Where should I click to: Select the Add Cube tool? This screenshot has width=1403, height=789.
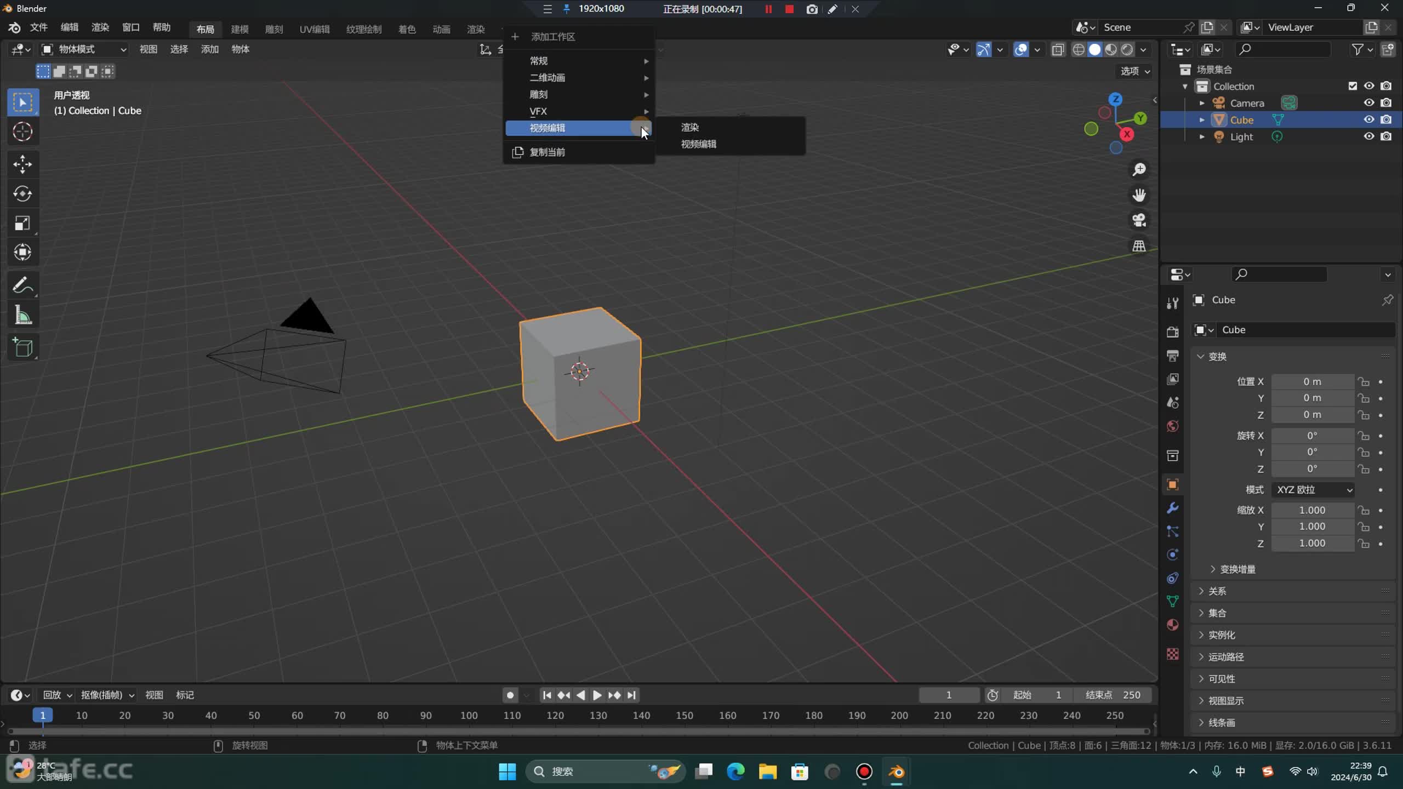coord(22,347)
